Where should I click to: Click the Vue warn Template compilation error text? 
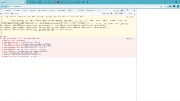coord(42,17)
